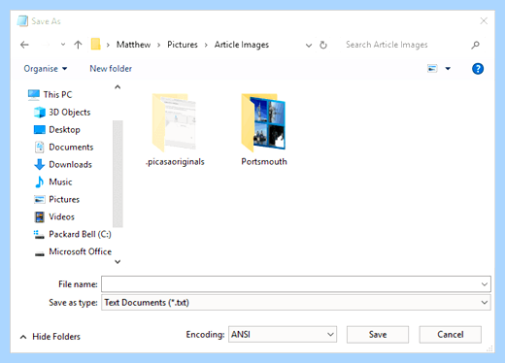Click the .picasaoriginals folder name

175,162
